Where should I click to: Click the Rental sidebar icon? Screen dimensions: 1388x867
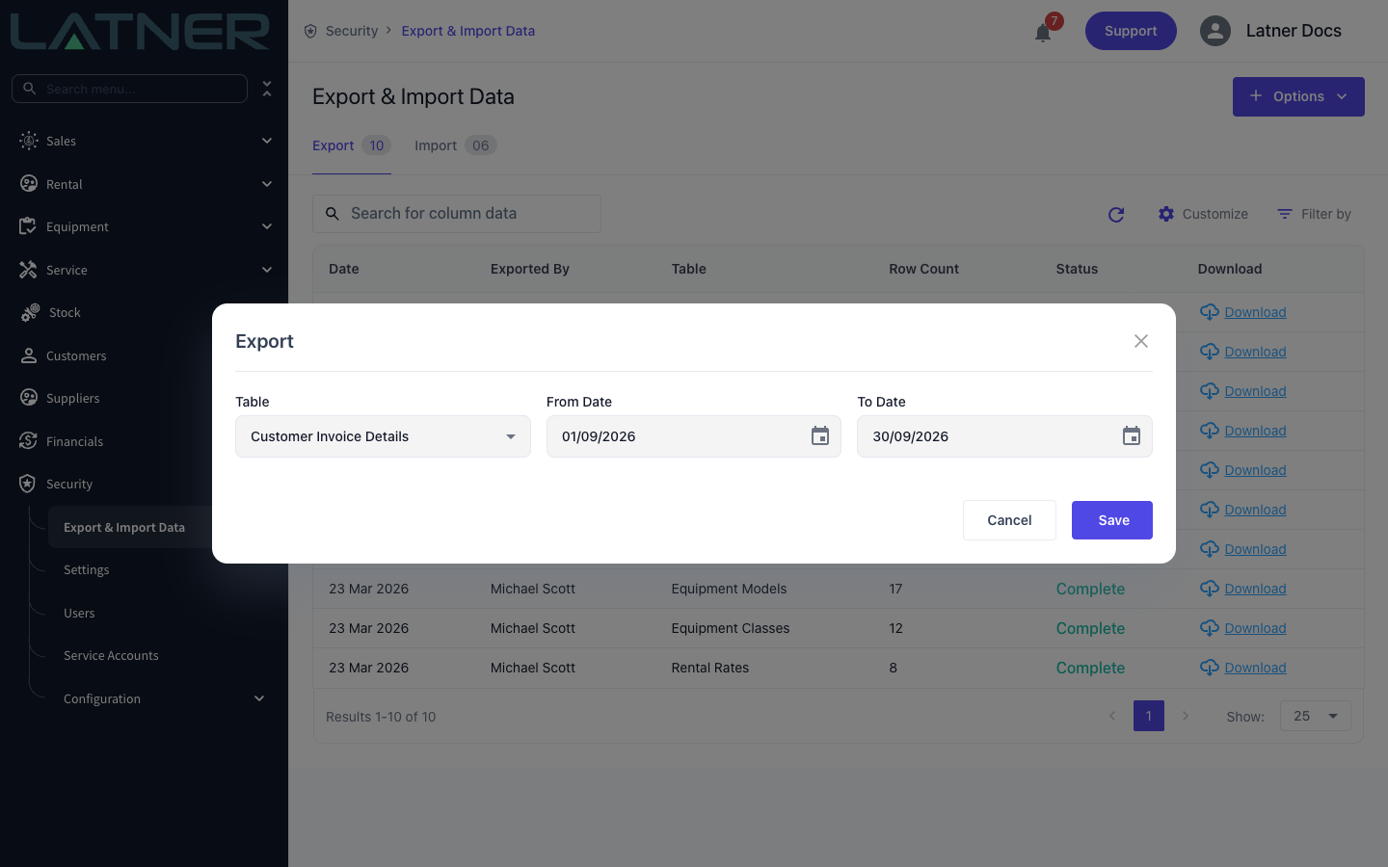pyautogui.click(x=29, y=184)
